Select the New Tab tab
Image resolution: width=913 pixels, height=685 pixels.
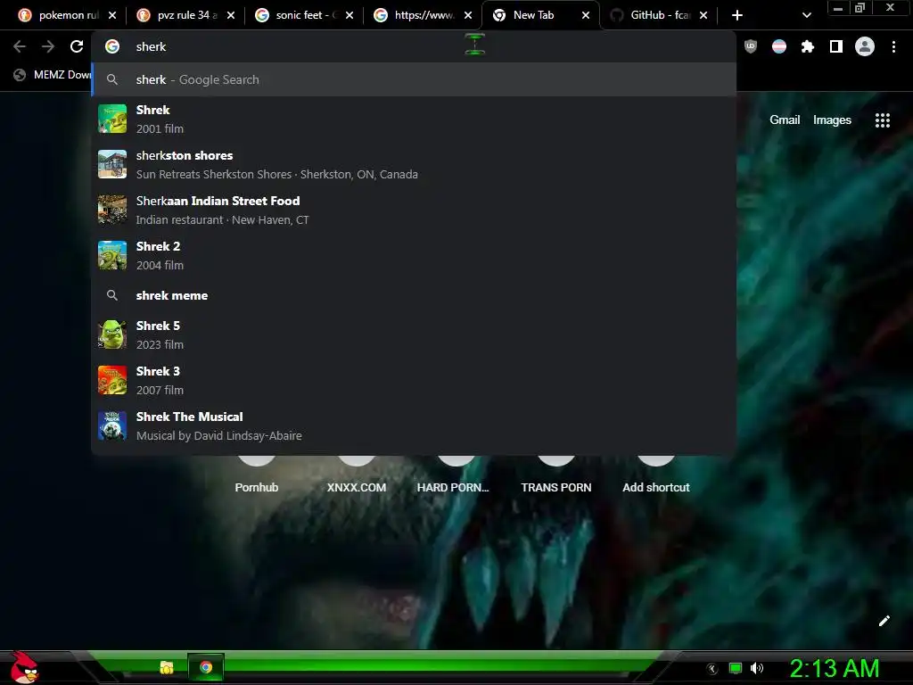[540, 15]
